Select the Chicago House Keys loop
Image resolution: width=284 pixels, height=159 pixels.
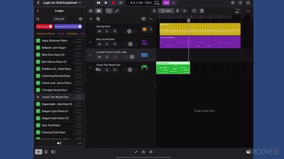[x=59, y=90]
